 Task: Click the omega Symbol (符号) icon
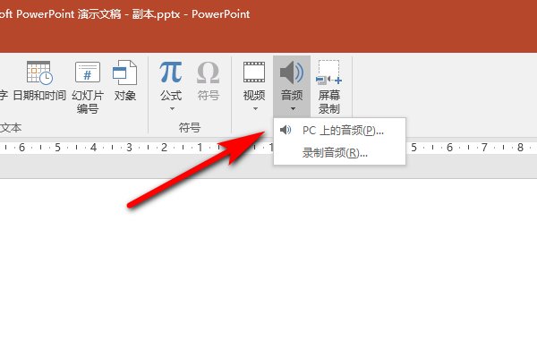208,72
